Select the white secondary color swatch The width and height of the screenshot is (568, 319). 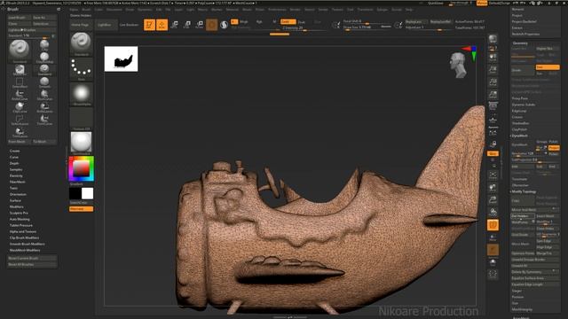[87, 193]
